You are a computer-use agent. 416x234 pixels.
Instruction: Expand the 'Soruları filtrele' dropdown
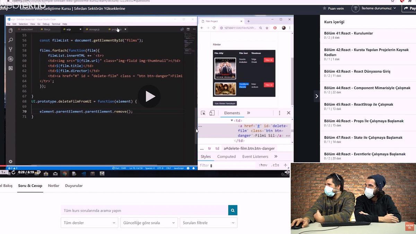[x=208, y=223]
